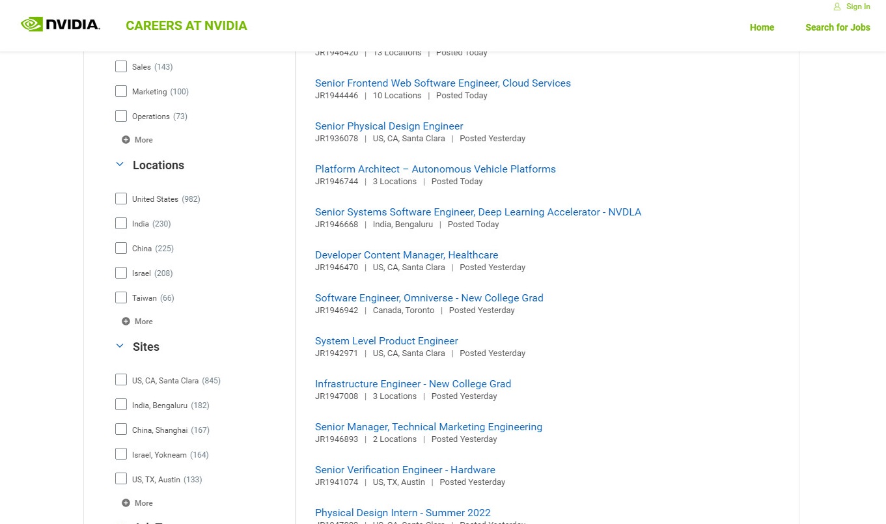
Task: Collapse the Sites filter section
Action: (x=120, y=346)
